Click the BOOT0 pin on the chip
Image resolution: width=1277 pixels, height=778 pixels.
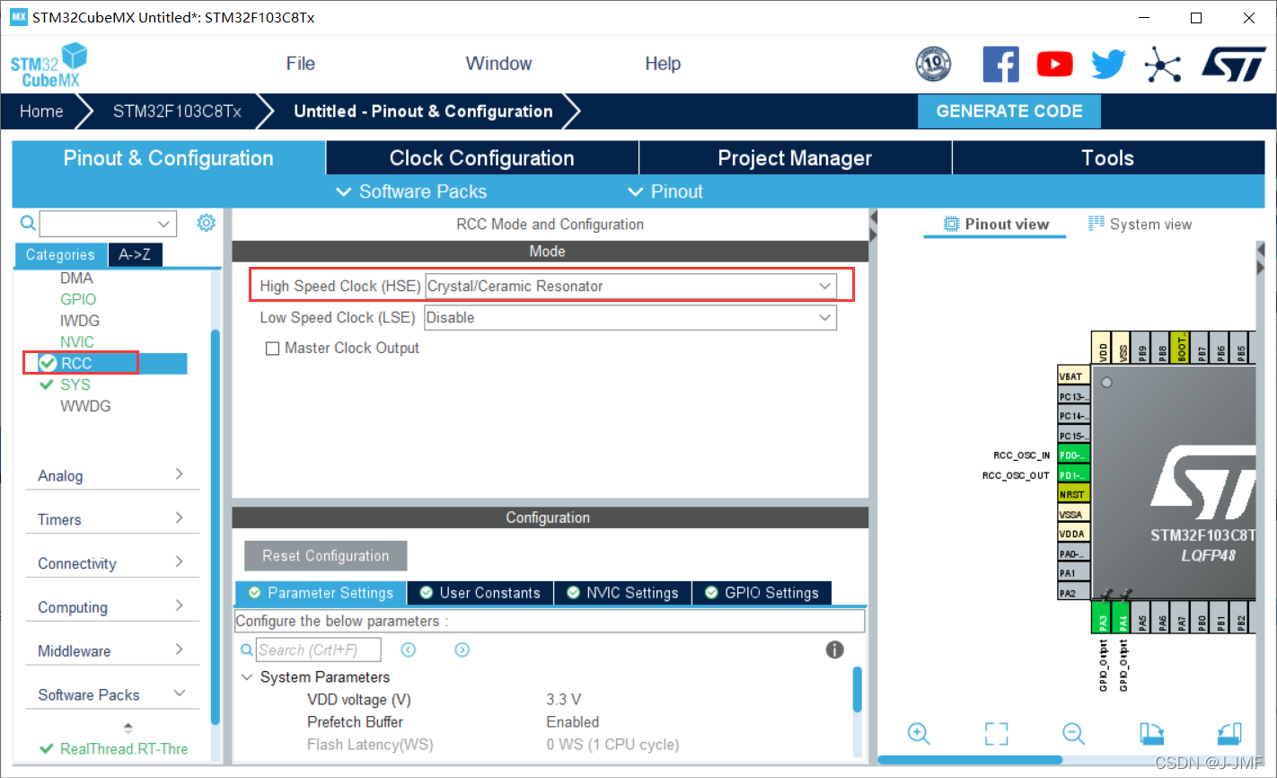[x=1182, y=347]
